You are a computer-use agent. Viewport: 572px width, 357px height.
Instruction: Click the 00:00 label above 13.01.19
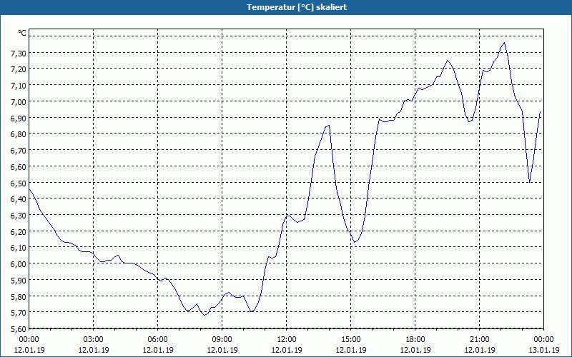click(x=544, y=340)
